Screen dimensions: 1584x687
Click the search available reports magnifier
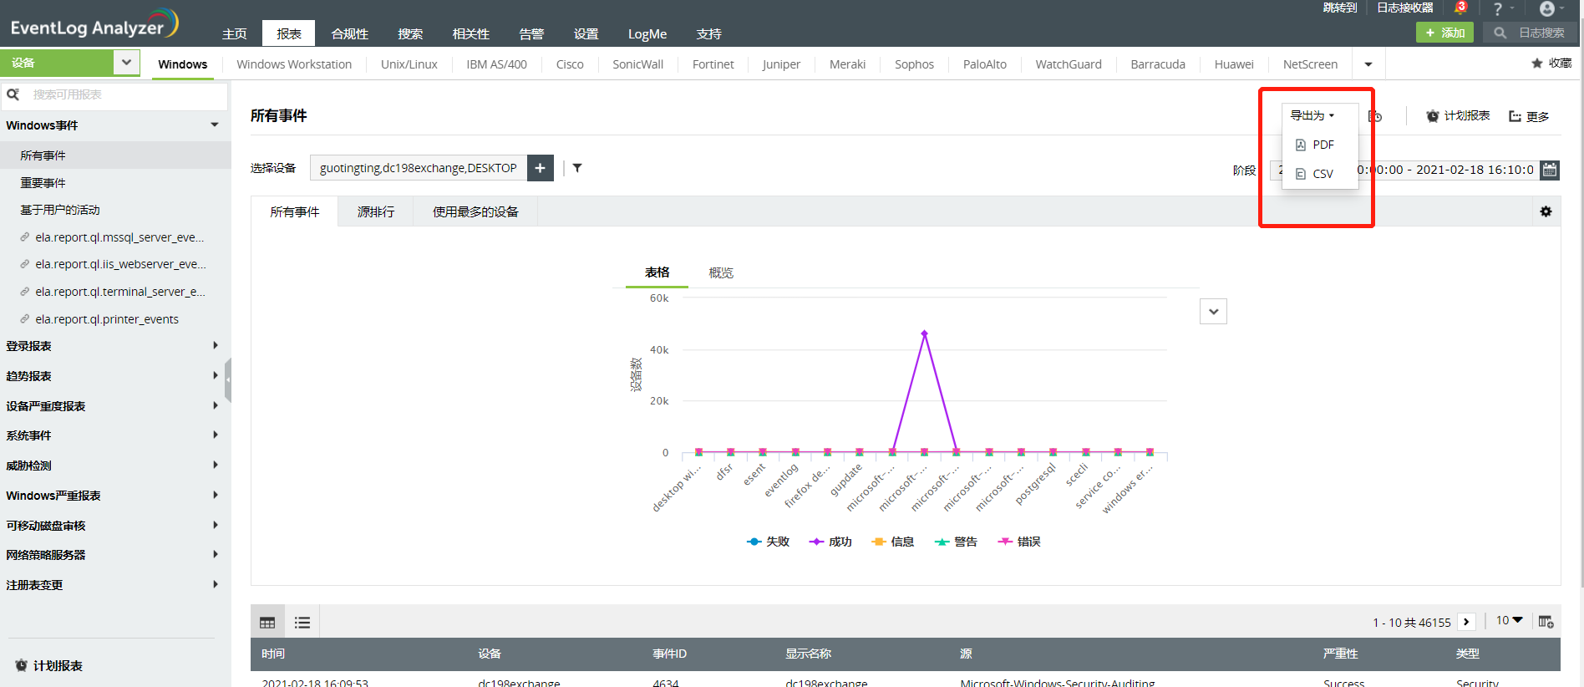(x=13, y=94)
